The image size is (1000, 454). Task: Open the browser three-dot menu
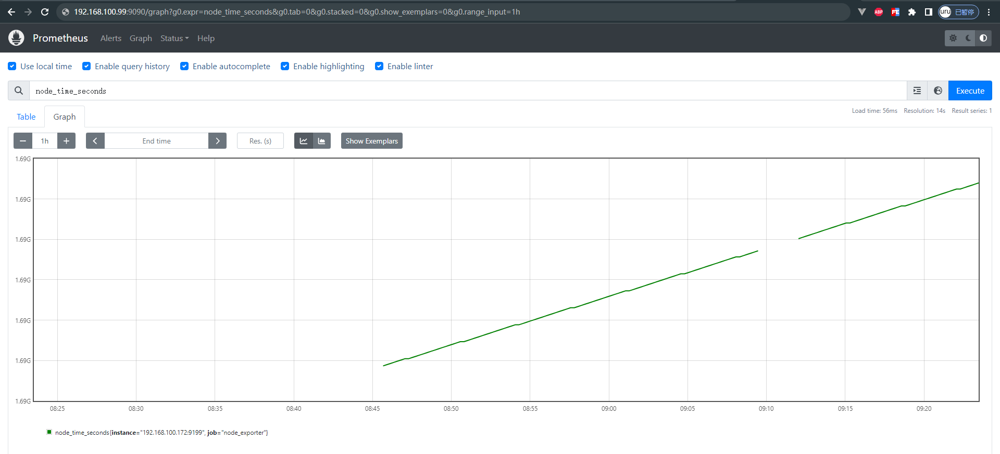(989, 11)
